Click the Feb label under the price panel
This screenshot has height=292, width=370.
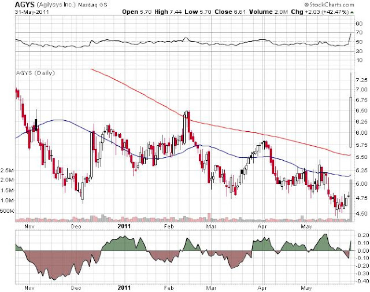point(169,227)
